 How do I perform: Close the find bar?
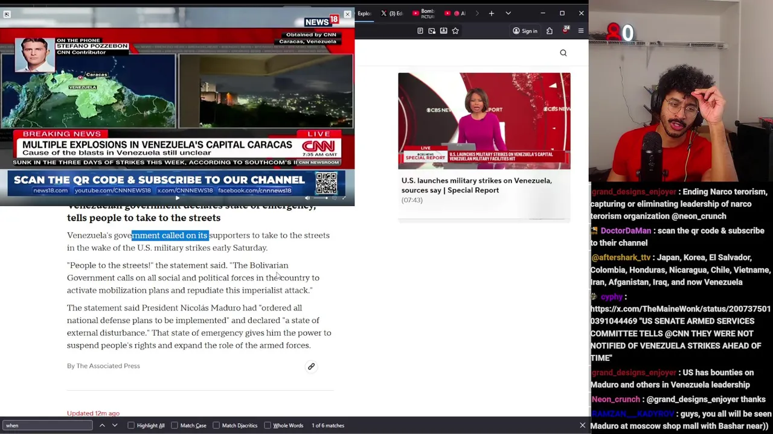[x=582, y=426]
